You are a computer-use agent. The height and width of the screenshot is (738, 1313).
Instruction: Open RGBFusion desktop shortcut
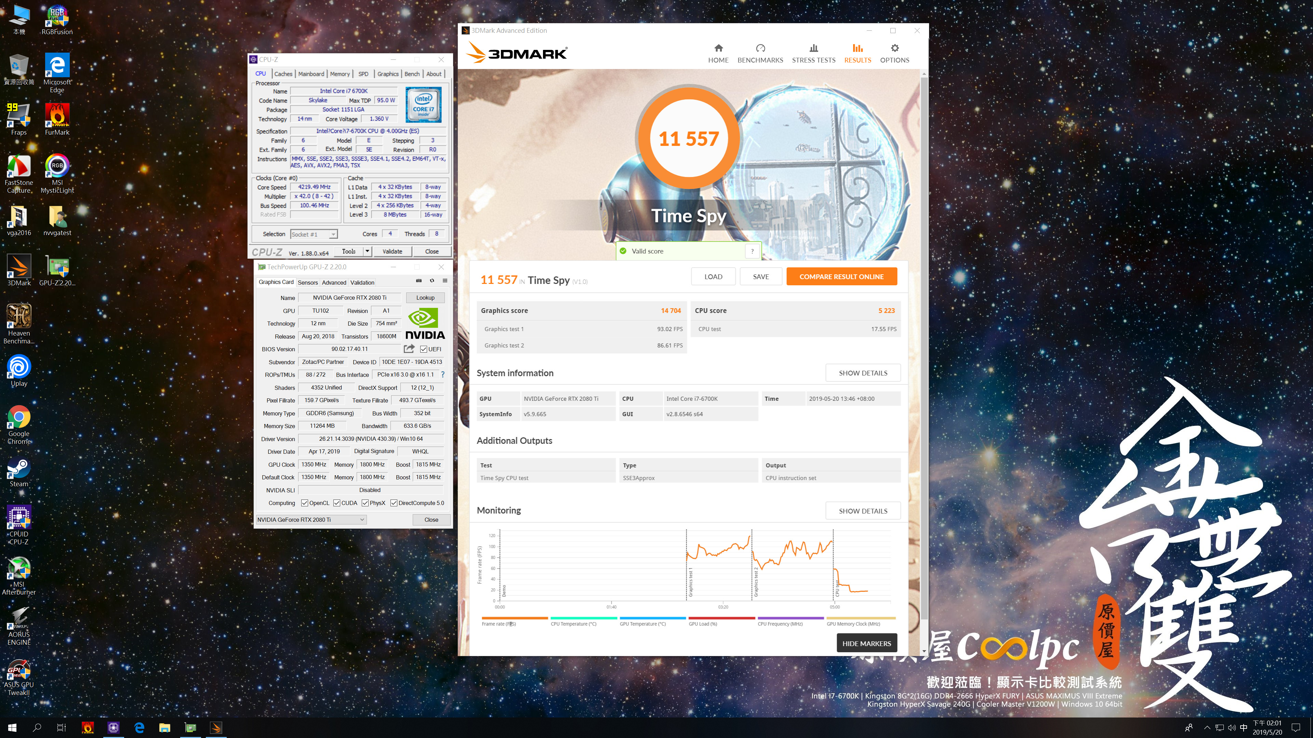tap(57, 20)
